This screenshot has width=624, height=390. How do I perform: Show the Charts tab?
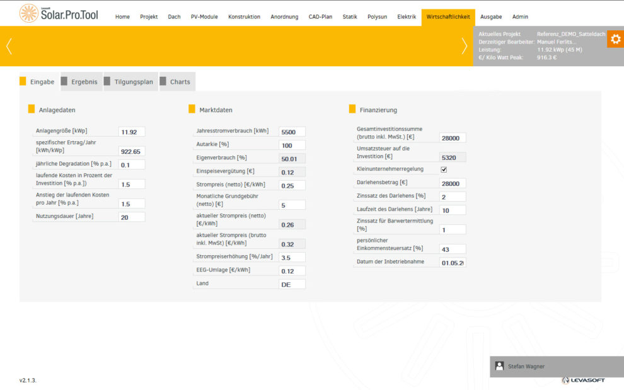point(180,82)
